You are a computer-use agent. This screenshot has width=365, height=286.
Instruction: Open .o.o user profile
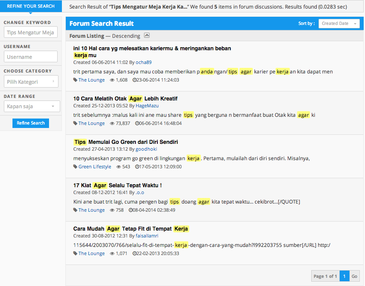click(x=140, y=192)
